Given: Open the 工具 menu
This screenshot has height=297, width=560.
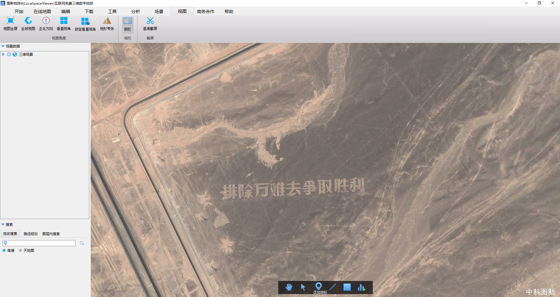Looking at the screenshot, I should pyautogui.click(x=112, y=11).
